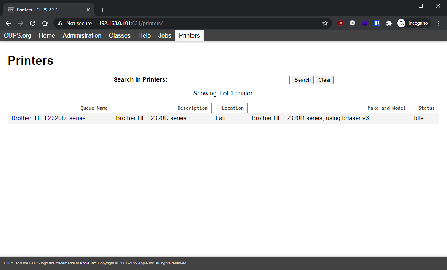Click the Clear button
447x270 pixels.
tap(324, 80)
